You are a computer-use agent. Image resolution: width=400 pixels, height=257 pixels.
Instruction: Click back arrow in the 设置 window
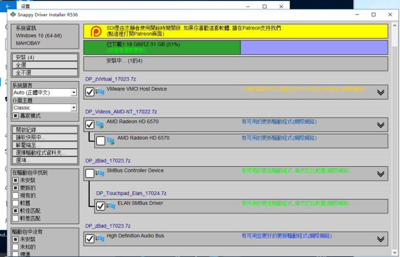coord(8,6)
